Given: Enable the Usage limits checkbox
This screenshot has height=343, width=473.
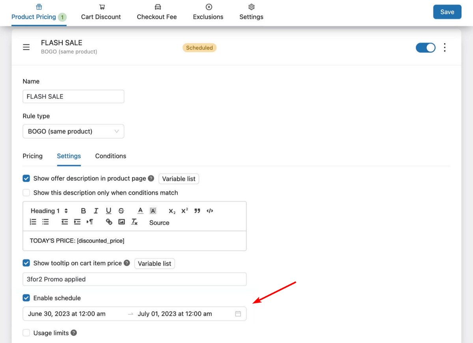Looking at the screenshot, I should [x=26, y=333].
